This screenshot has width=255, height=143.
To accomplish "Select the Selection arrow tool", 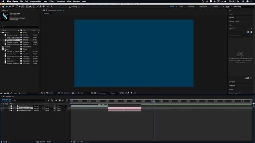I will click(x=7, y=6).
